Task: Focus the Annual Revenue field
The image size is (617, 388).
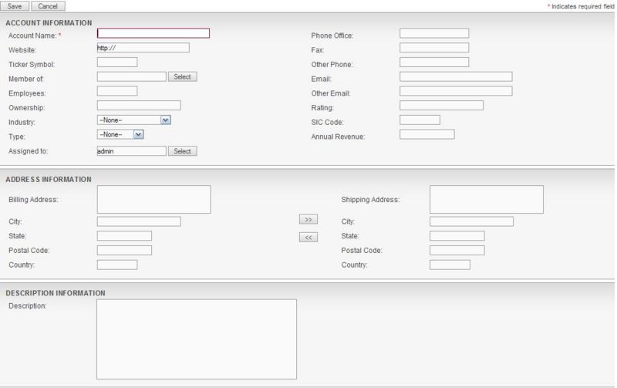Action: point(427,134)
